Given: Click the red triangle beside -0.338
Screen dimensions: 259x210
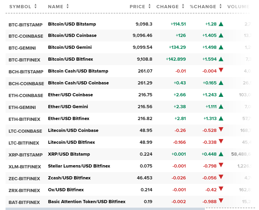Looking at the screenshot, I should point(221,141).
